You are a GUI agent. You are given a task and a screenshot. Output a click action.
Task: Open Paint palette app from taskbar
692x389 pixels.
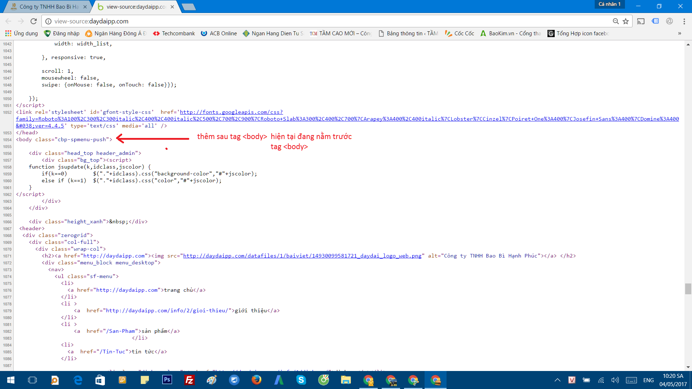tap(212, 380)
